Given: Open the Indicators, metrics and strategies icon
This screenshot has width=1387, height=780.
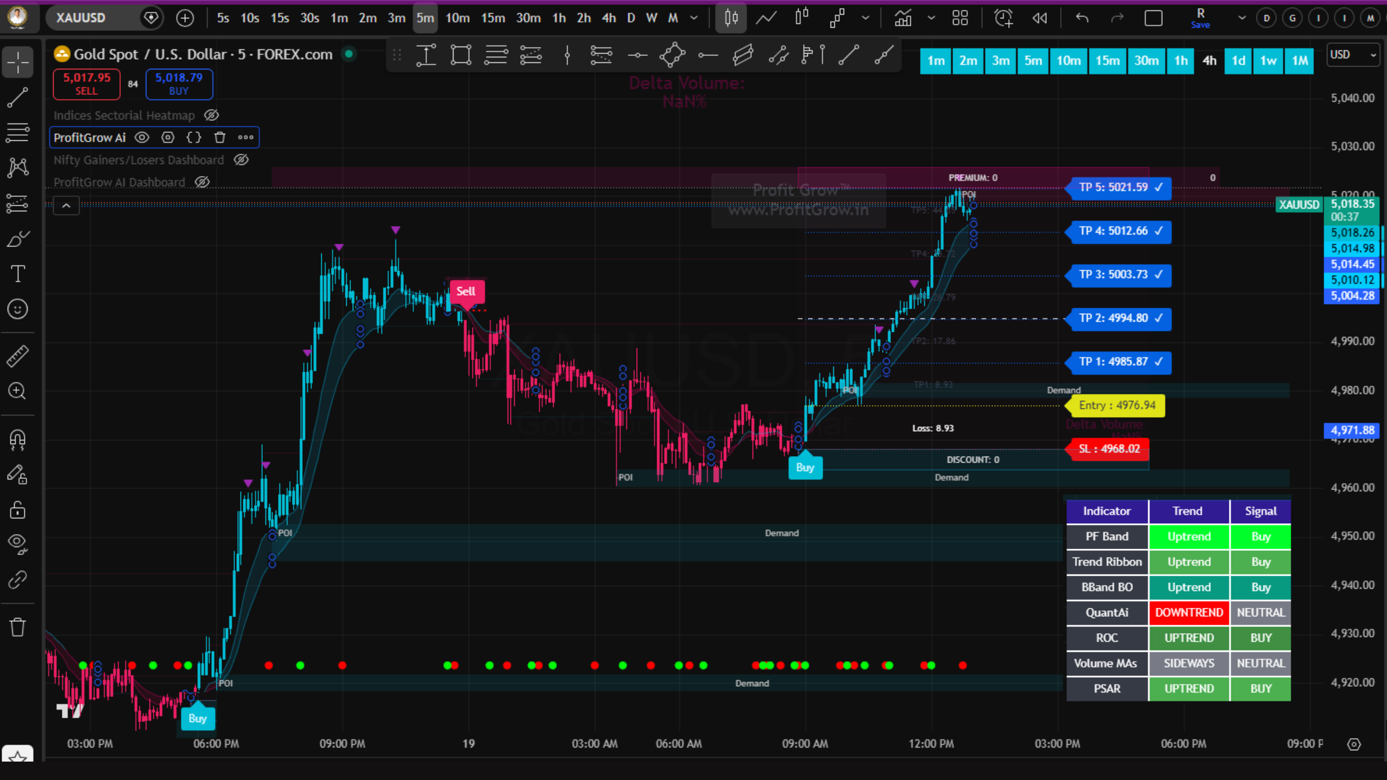Looking at the screenshot, I should coord(903,18).
